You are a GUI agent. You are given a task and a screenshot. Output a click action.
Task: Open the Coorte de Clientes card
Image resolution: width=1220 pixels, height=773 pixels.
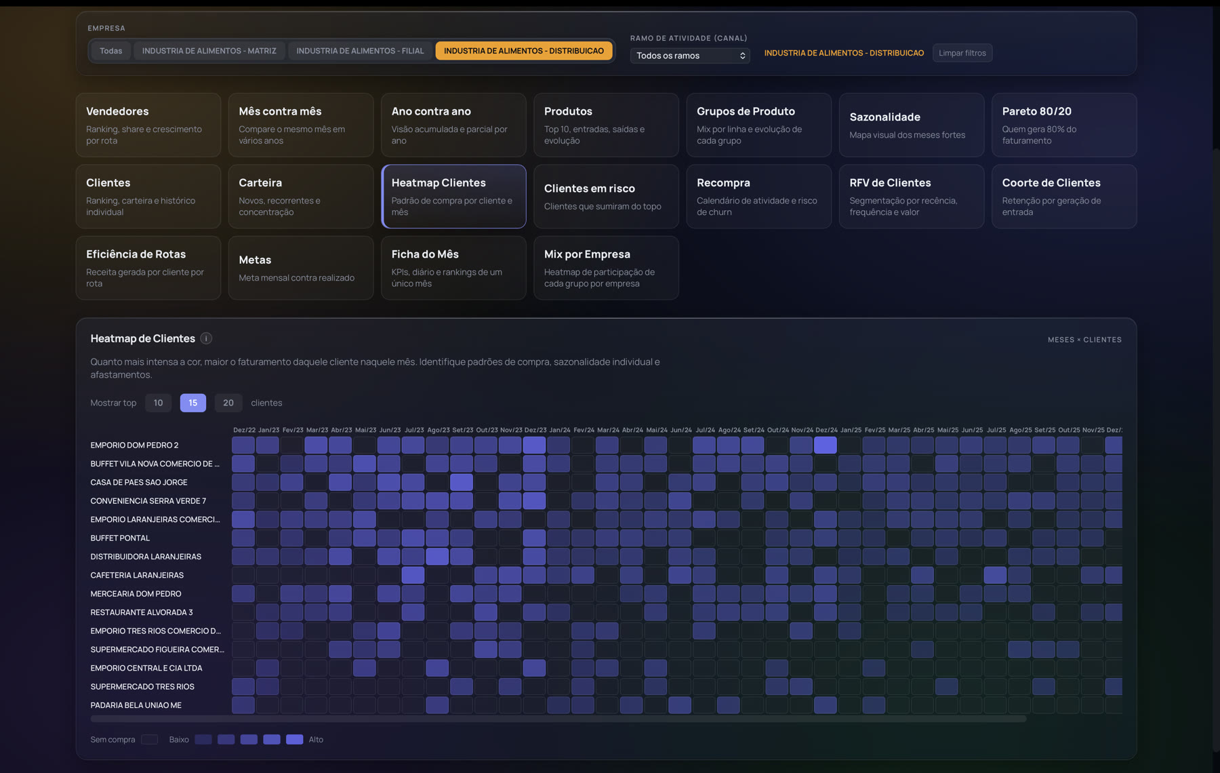click(1064, 197)
